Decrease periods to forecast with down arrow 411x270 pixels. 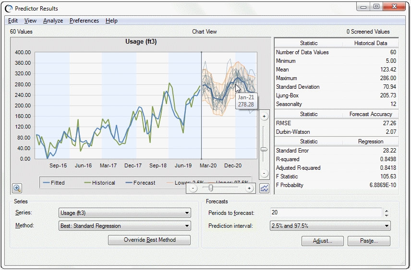(x=387, y=215)
